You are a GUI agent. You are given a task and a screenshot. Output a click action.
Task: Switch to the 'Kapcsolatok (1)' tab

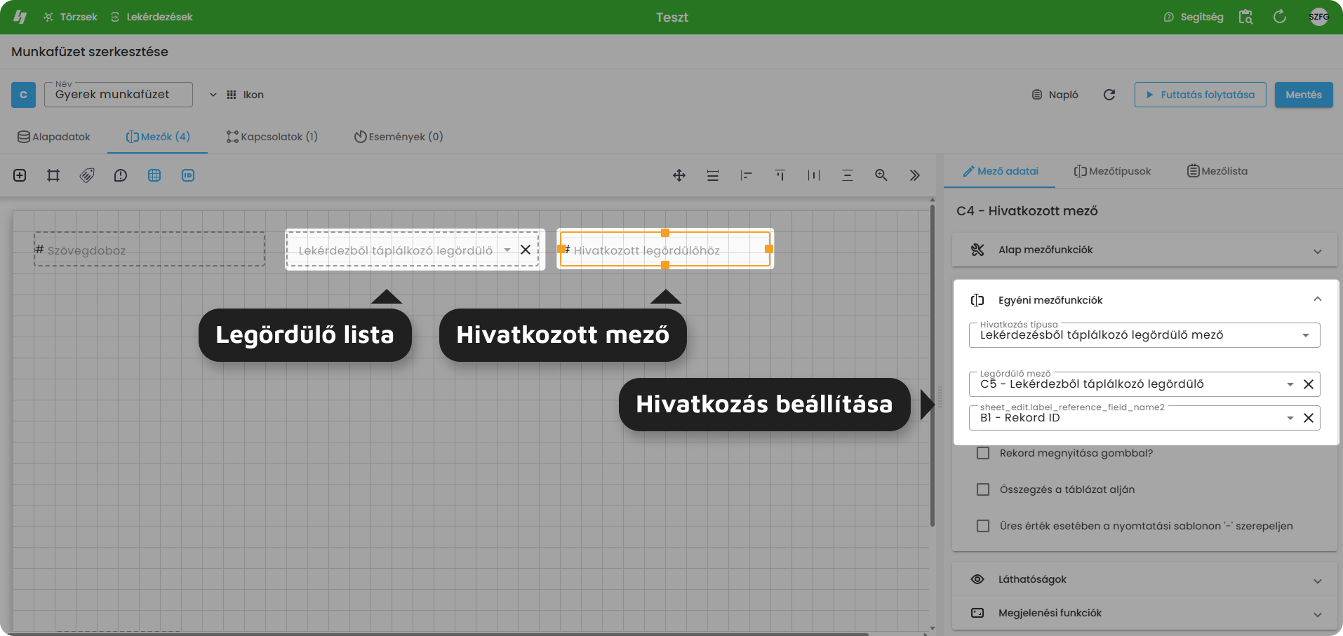[x=272, y=137]
